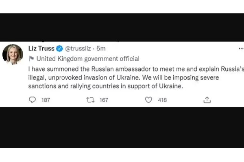Open the Liz Truss display name link
Viewport: 244px width, 162px height.
41,49
